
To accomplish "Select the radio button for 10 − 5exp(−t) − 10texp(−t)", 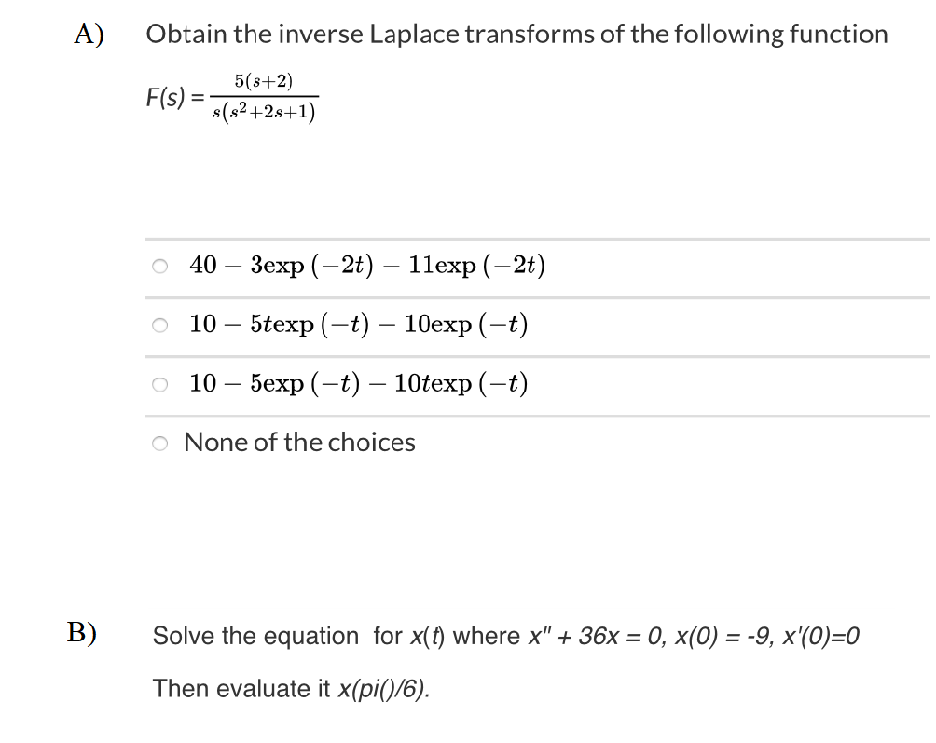I will tap(159, 384).
